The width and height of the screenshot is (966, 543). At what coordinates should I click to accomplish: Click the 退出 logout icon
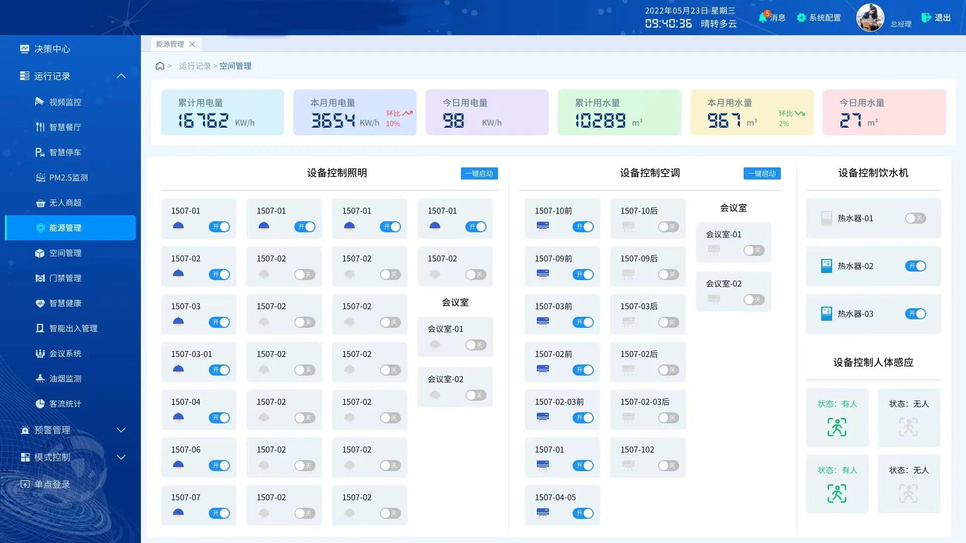click(926, 18)
